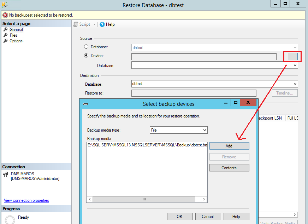Select the Device source radio button
This screenshot has height=224, width=308.
coord(86,56)
